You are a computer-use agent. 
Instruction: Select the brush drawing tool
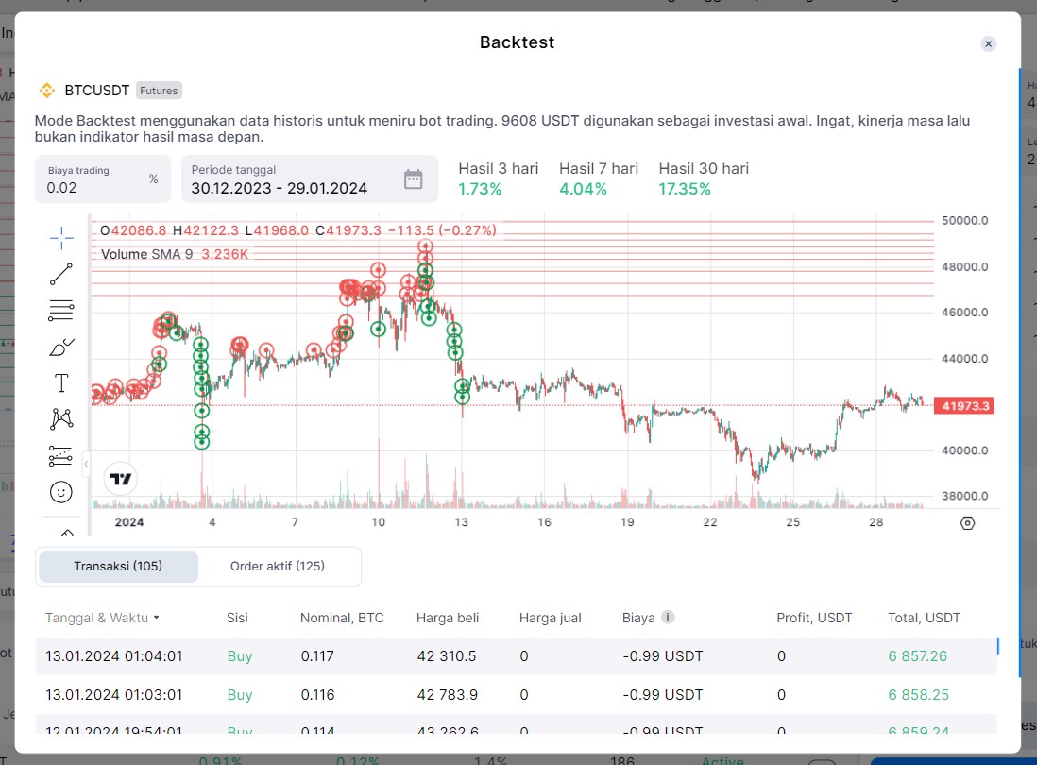pos(61,347)
